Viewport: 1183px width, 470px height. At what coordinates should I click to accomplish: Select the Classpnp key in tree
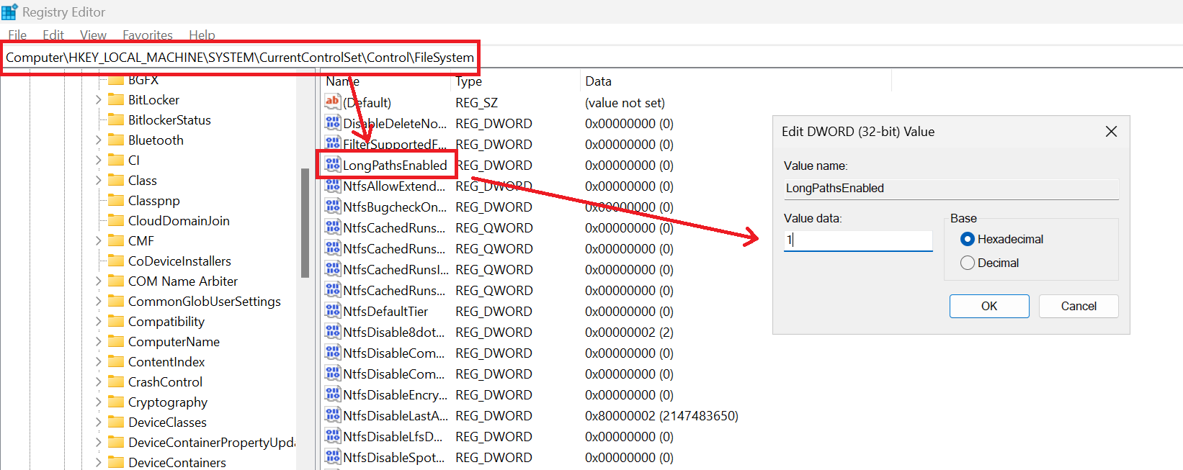(153, 200)
